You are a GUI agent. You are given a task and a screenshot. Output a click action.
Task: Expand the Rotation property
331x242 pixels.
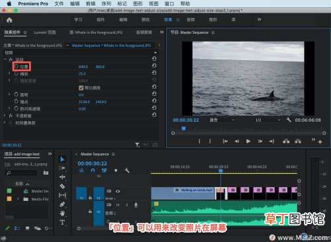click(x=9, y=95)
